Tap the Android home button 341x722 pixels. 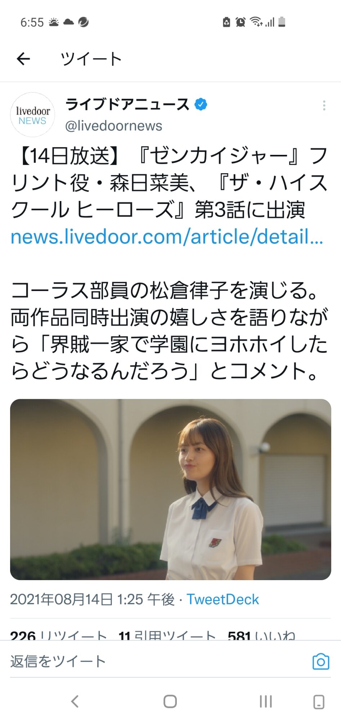170,701
